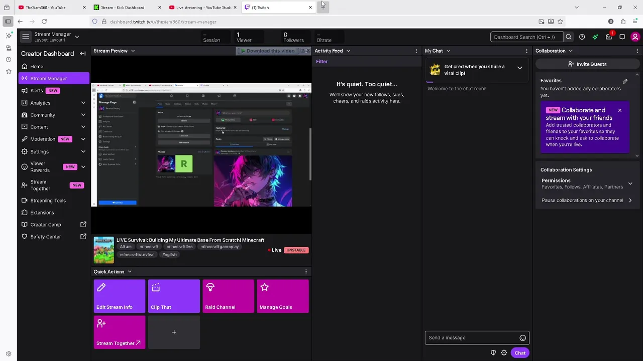Open browser sidebar history clock icon
The width and height of the screenshot is (643, 361).
9,60
